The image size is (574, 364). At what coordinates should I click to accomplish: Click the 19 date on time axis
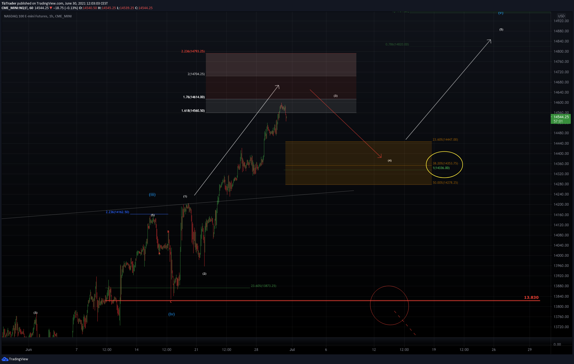tap(434, 350)
